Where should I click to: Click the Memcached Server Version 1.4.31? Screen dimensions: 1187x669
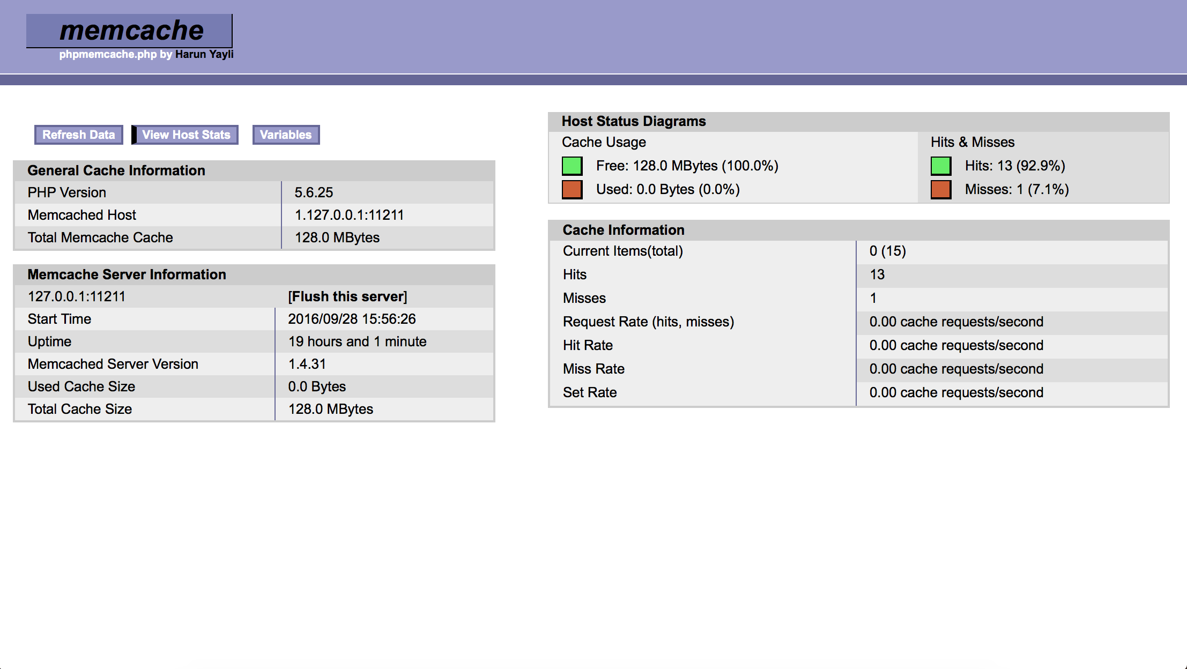307,364
